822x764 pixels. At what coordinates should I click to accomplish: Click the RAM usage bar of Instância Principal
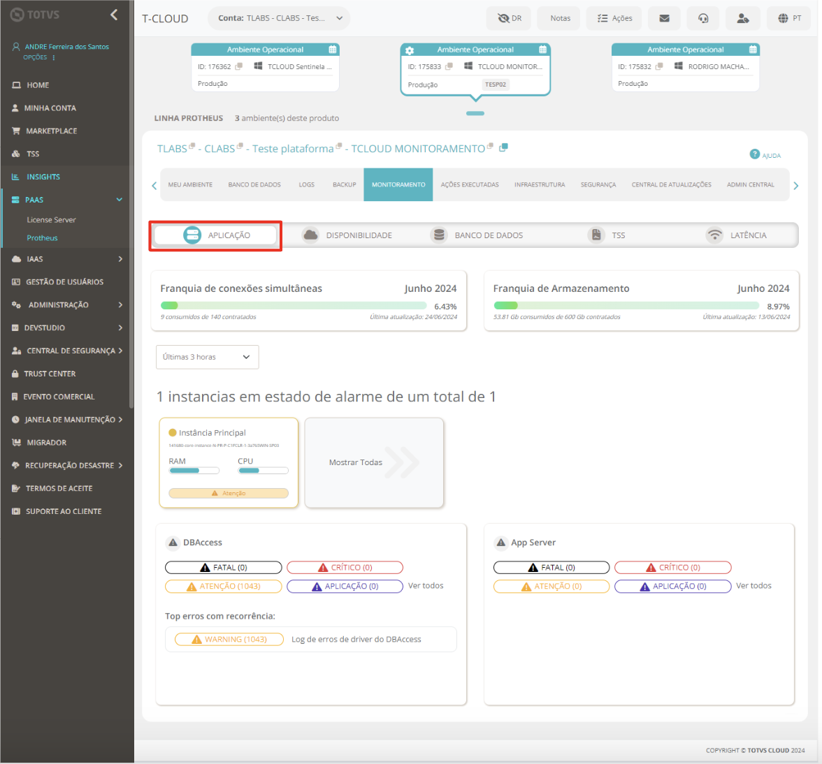pyautogui.click(x=194, y=472)
